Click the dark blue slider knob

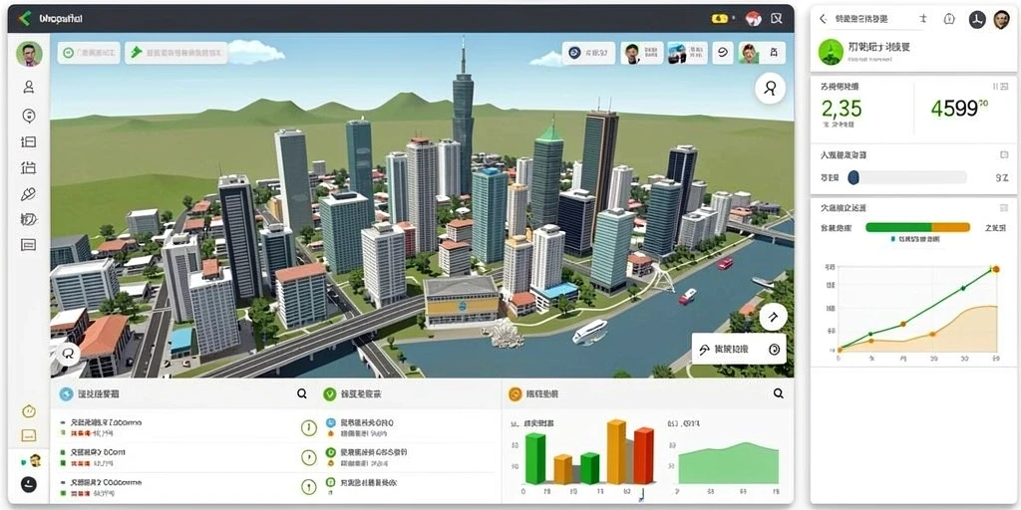[853, 177]
